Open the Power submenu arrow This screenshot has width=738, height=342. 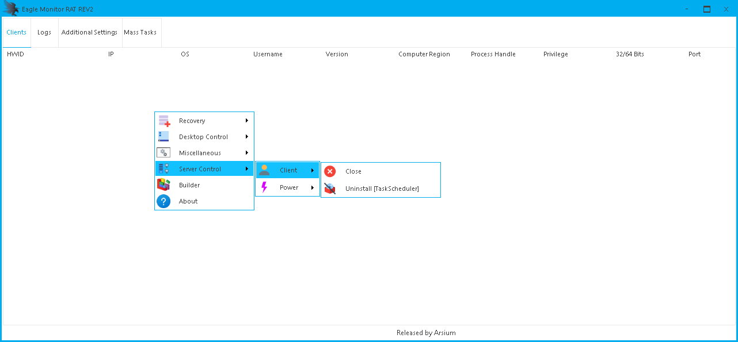[x=313, y=187]
